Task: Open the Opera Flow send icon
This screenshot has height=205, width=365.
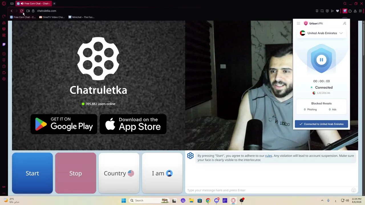Action: pyautogui.click(x=332, y=11)
